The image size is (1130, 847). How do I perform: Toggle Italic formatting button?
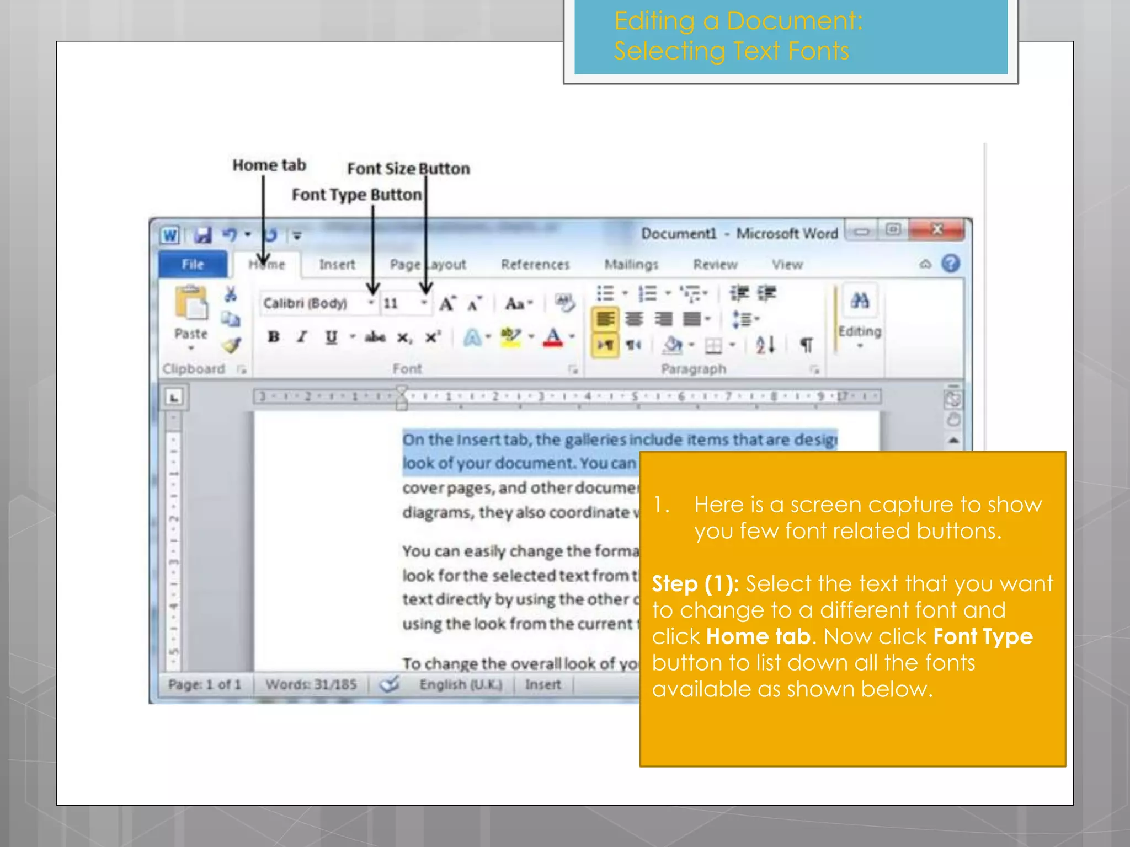tap(302, 336)
